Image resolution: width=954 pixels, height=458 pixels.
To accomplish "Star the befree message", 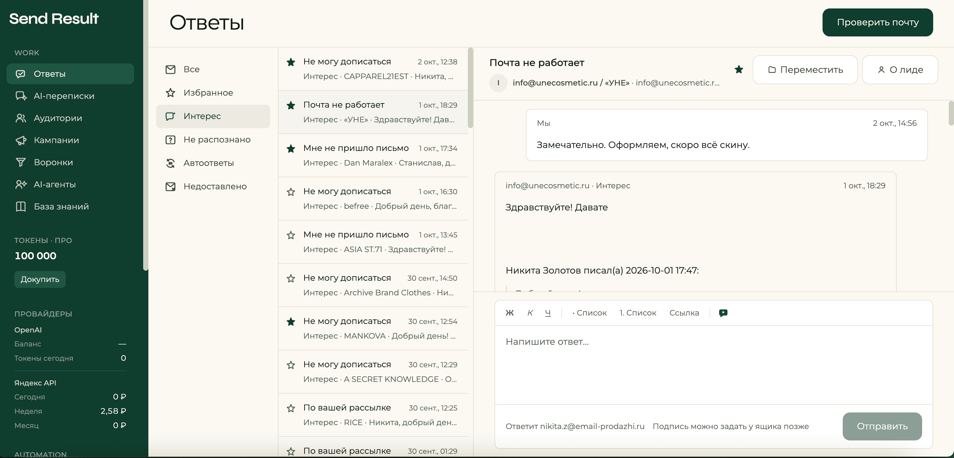I will [291, 192].
